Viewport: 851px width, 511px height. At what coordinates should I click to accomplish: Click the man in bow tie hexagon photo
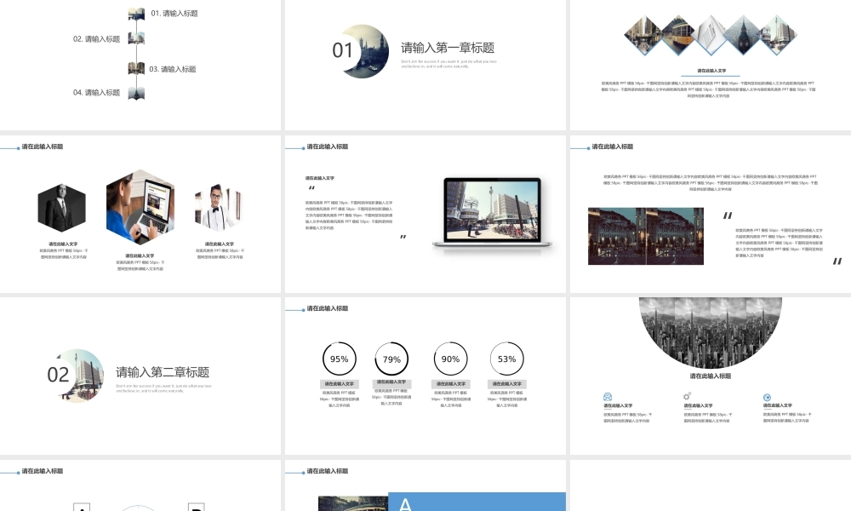click(218, 208)
